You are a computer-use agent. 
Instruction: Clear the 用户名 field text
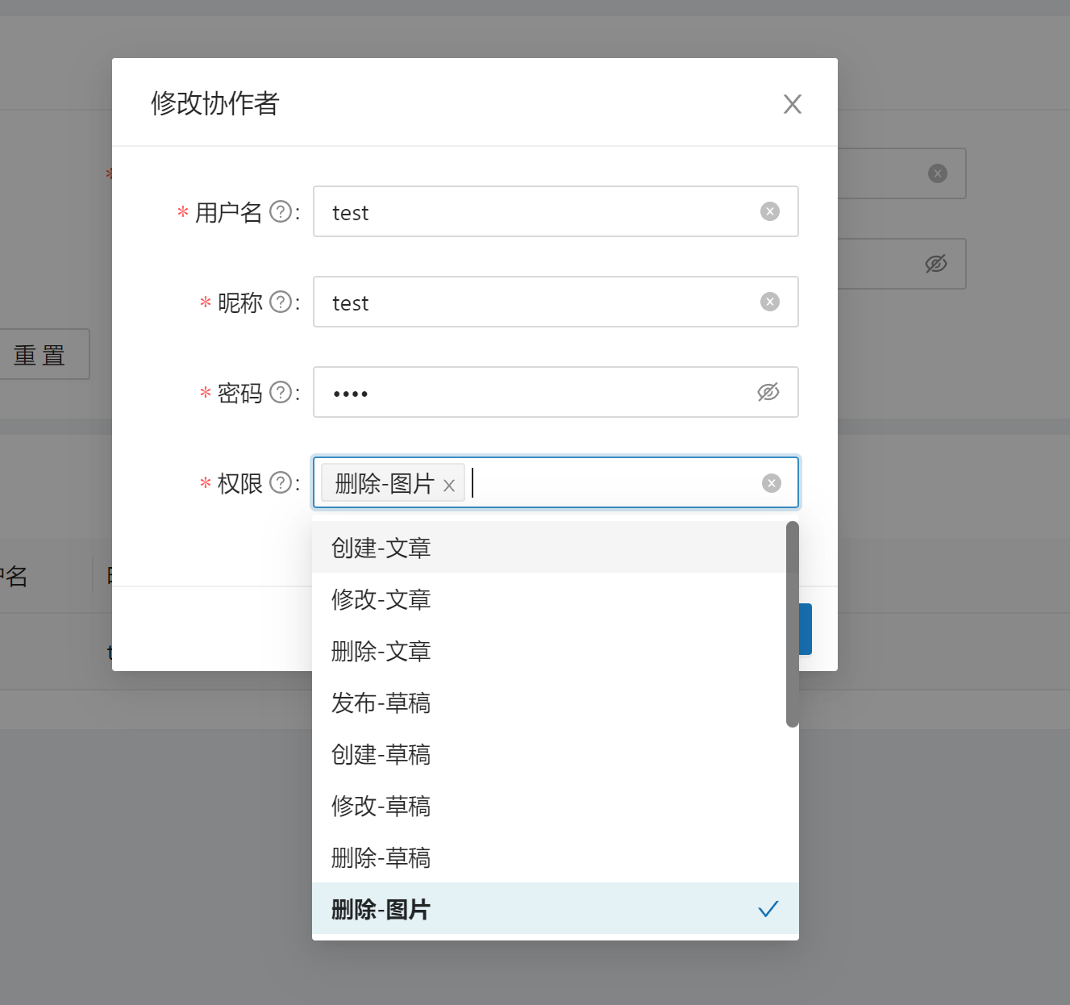click(x=770, y=211)
